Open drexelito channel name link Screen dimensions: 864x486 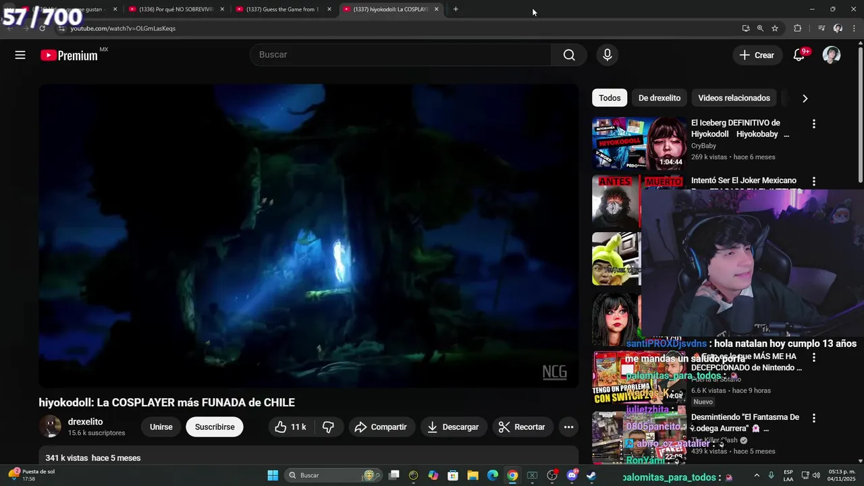click(x=85, y=422)
